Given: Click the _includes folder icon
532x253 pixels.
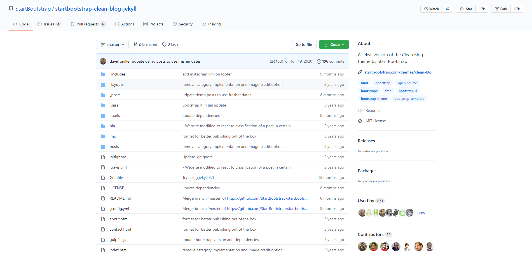Looking at the screenshot, I should point(103,74).
